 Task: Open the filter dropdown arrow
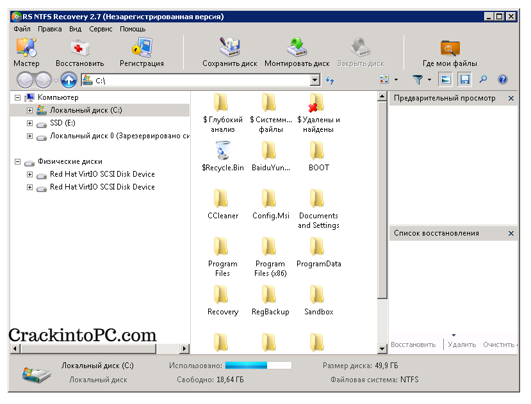pyautogui.click(x=429, y=80)
